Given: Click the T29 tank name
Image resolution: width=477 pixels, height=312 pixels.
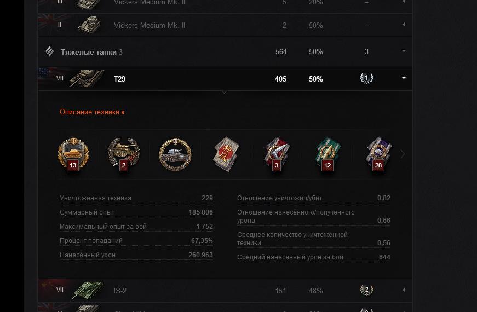Looking at the screenshot, I should tap(119, 79).
